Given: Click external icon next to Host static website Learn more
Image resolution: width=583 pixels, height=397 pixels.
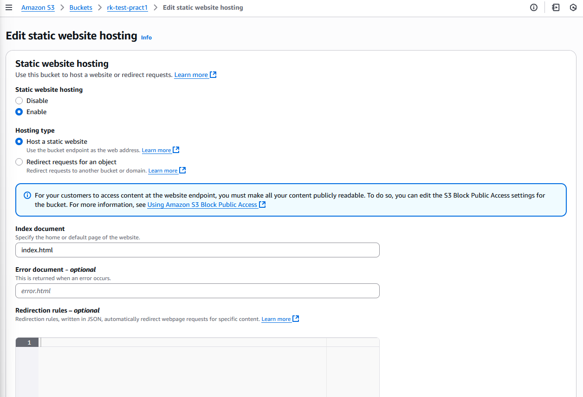Looking at the screenshot, I should (176, 150).
